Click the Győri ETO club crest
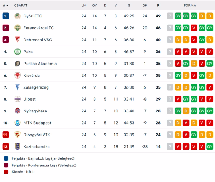The width and height of the screenshot is (215, 182). (17, 16)
